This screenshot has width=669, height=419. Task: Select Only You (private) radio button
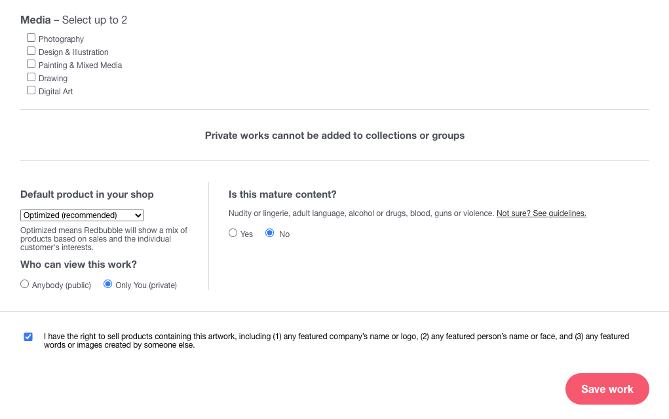(x=108, y=284)
